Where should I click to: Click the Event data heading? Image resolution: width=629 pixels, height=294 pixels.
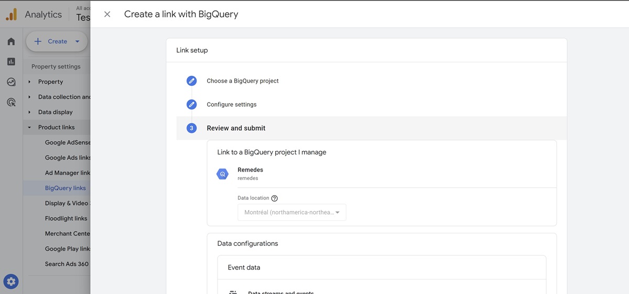pos(244,267)
